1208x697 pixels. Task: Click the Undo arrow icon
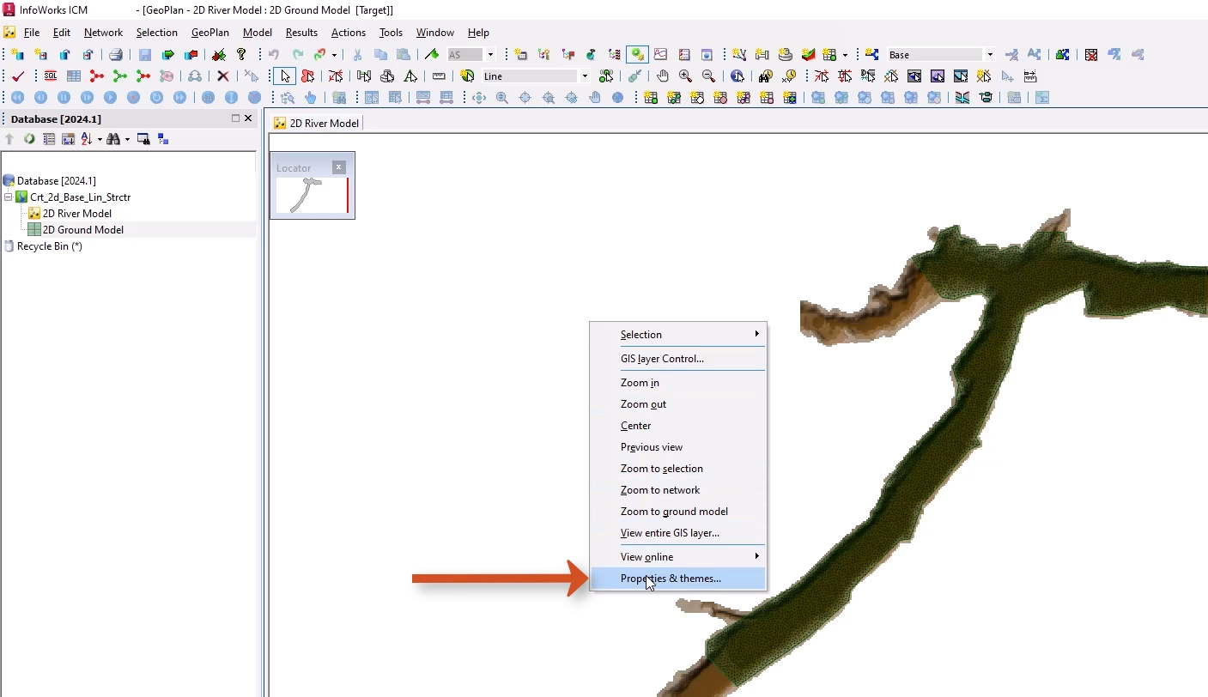274,55
